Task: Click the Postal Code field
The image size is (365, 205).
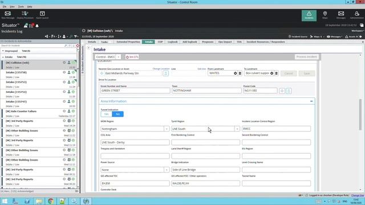Action: tap(260, 91)
